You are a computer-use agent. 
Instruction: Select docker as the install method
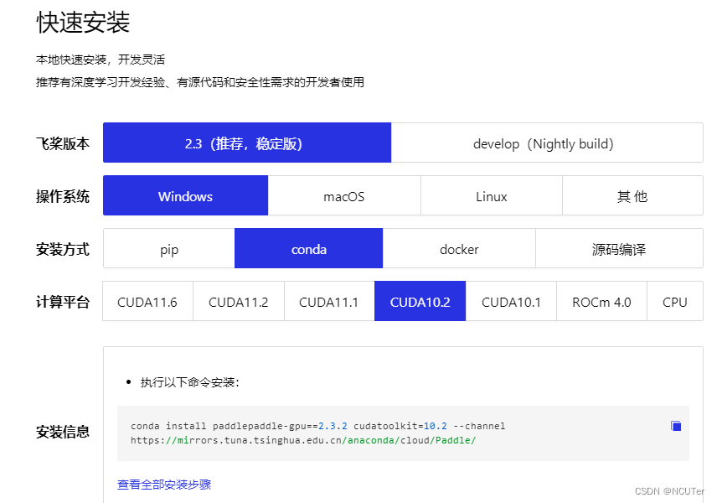coord(458,248)
